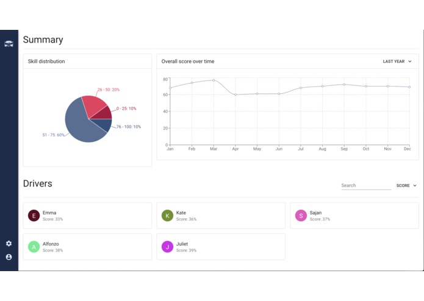Click 'Score: 36%' under Kate
This screenshot has width=424, height=301.
(186, 219)
